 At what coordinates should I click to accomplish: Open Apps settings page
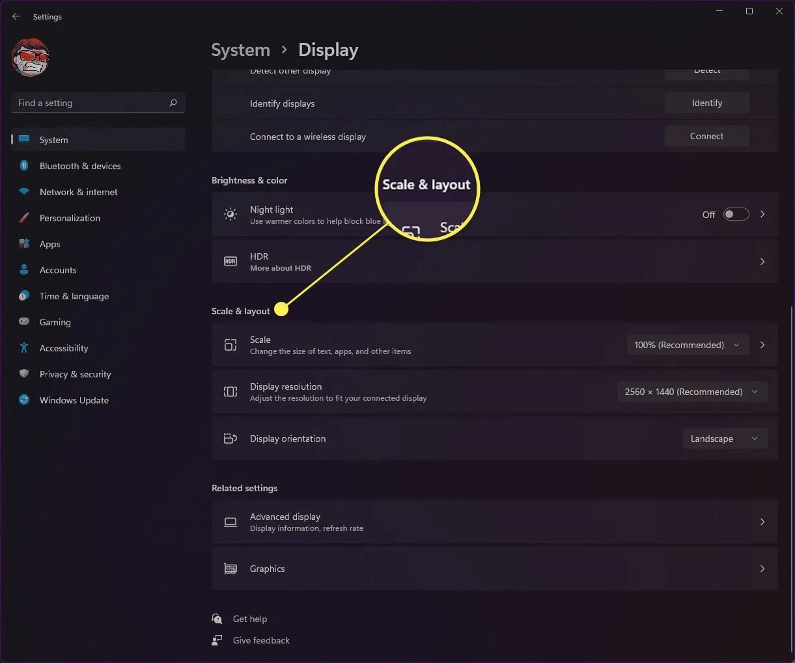98,244
